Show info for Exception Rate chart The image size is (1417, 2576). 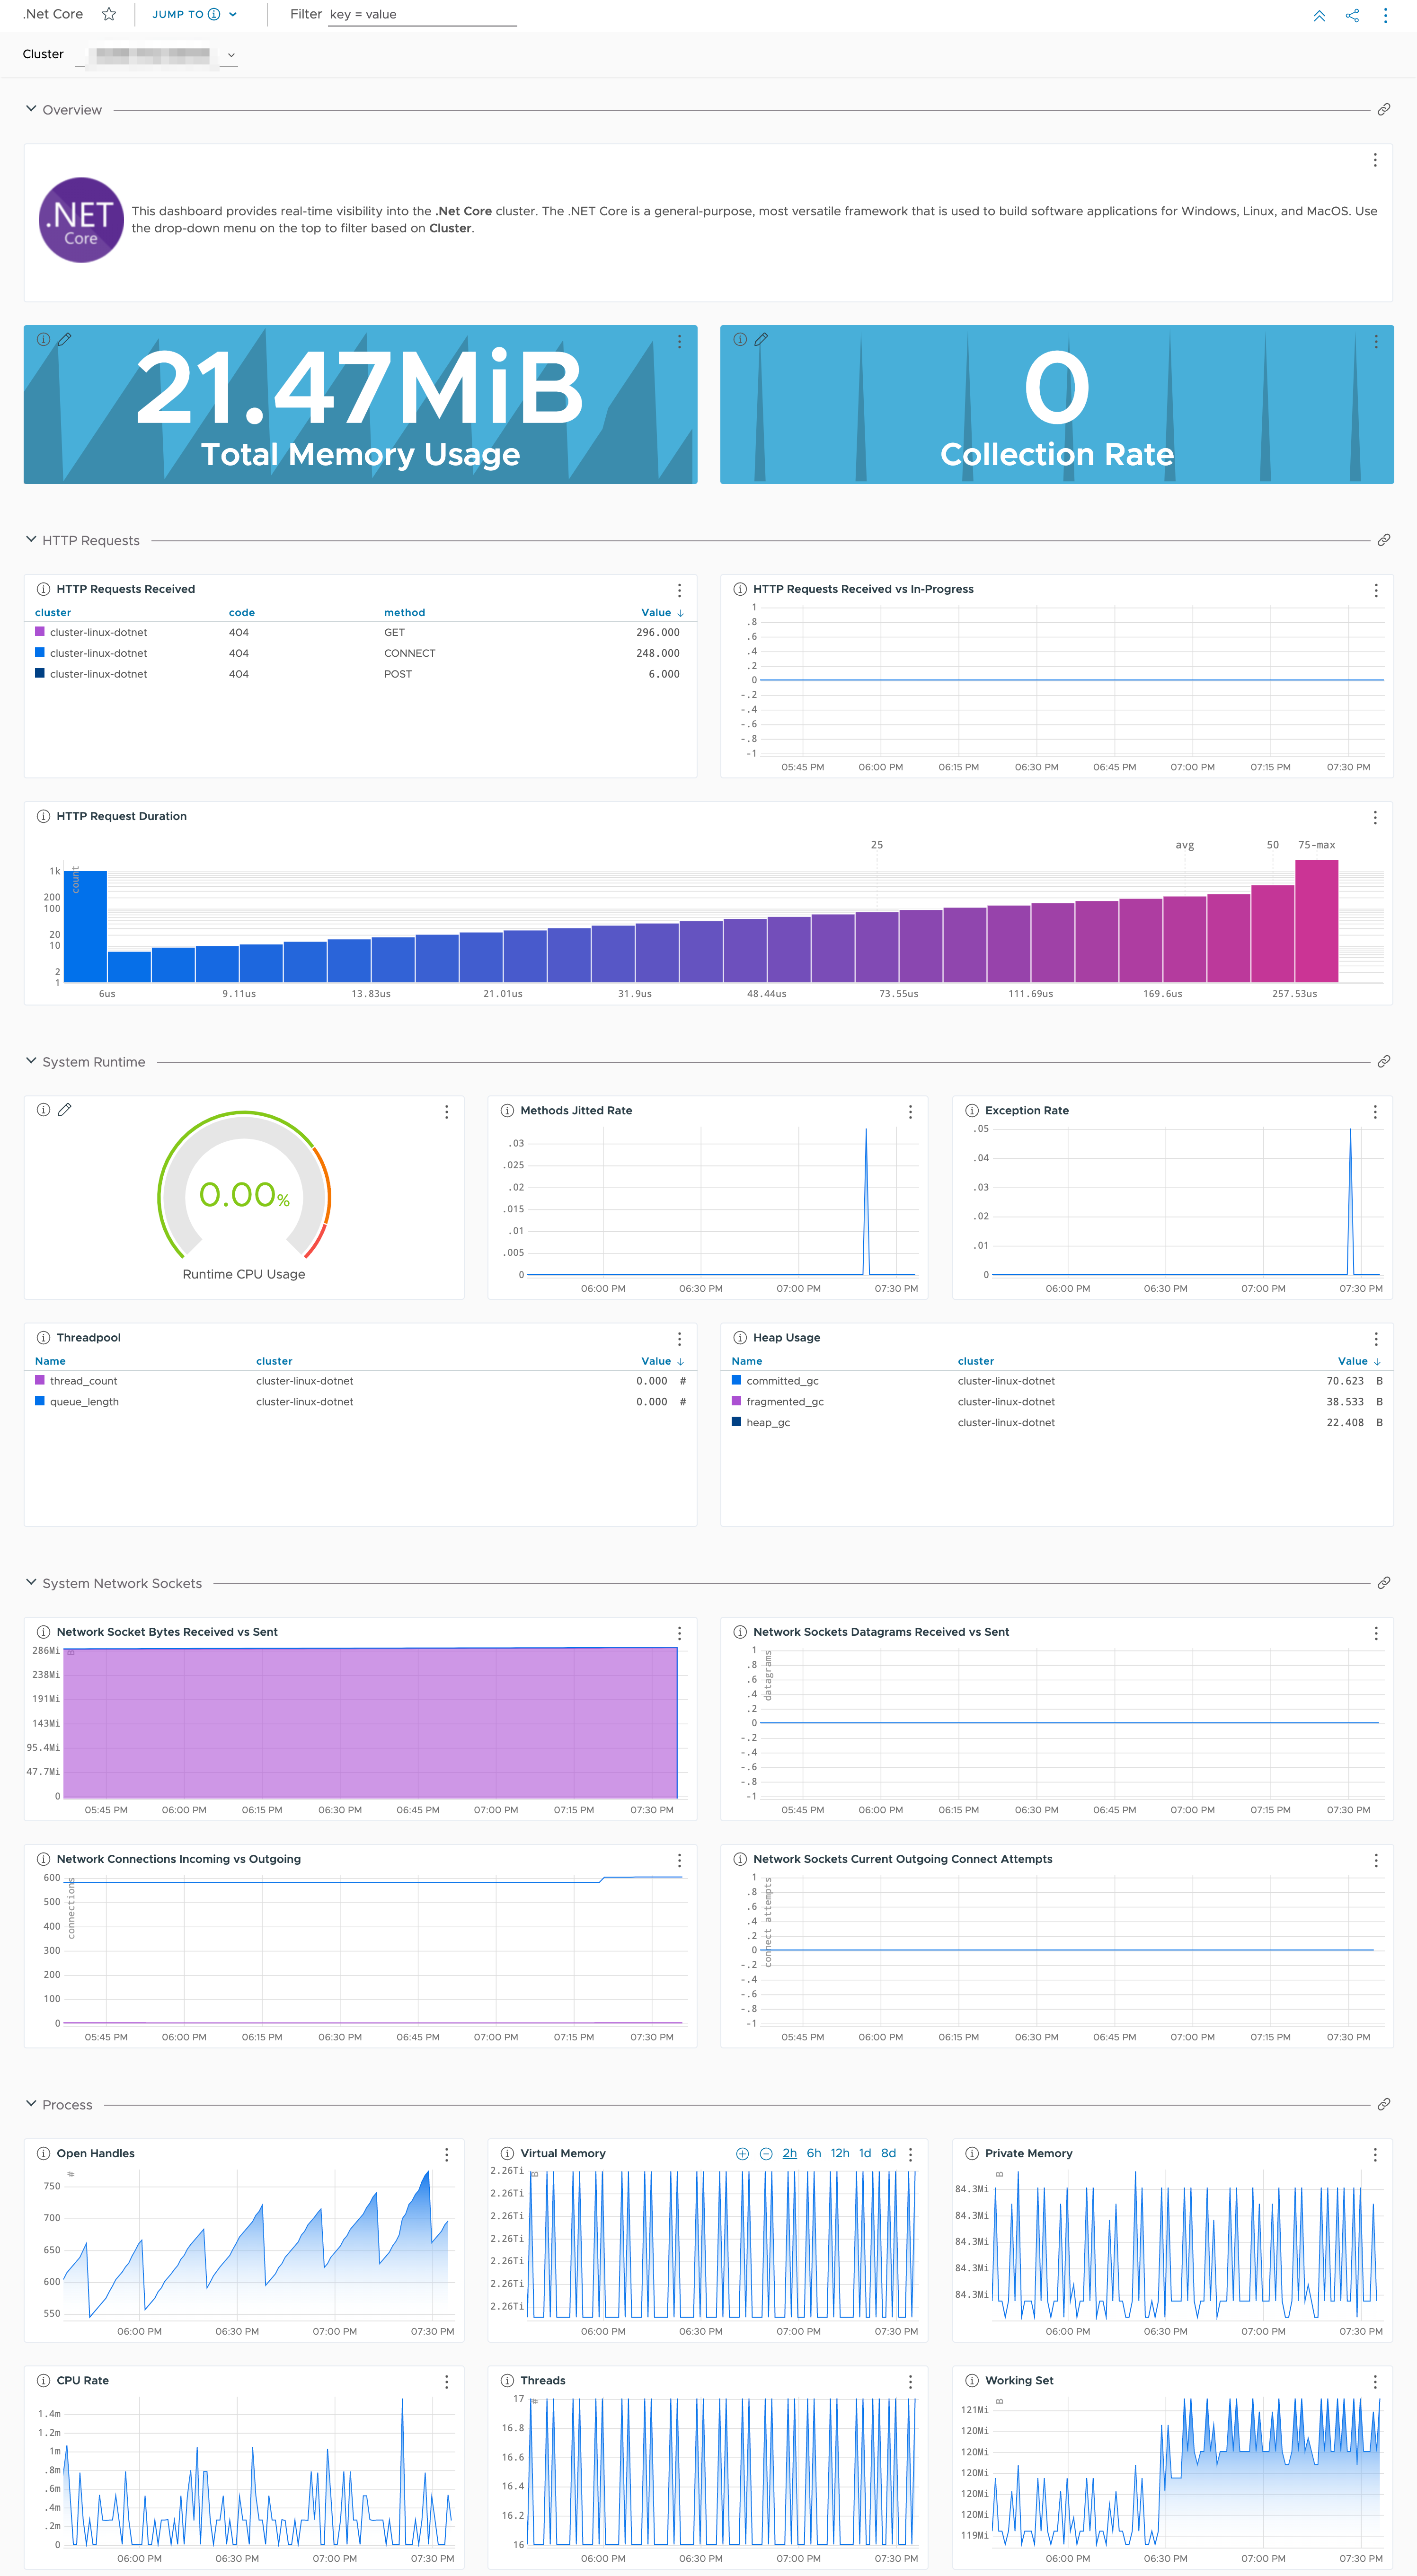point(971,1110)
